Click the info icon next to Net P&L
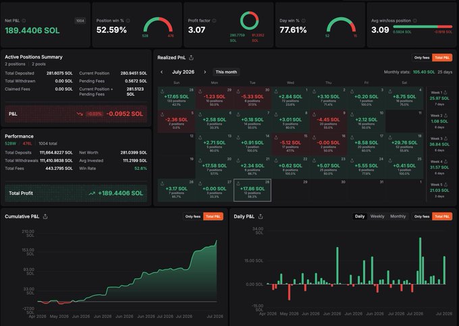This screenshot has height=326, width=459. click(x=24, y=21)
